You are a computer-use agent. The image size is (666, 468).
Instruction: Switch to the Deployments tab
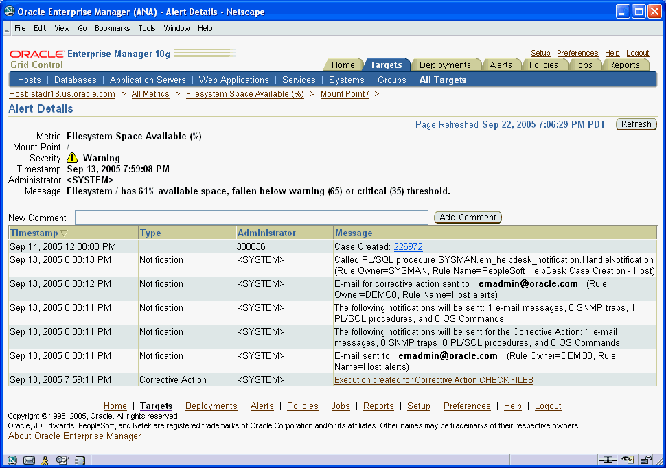pyautogui.click(x=446, y=65)
